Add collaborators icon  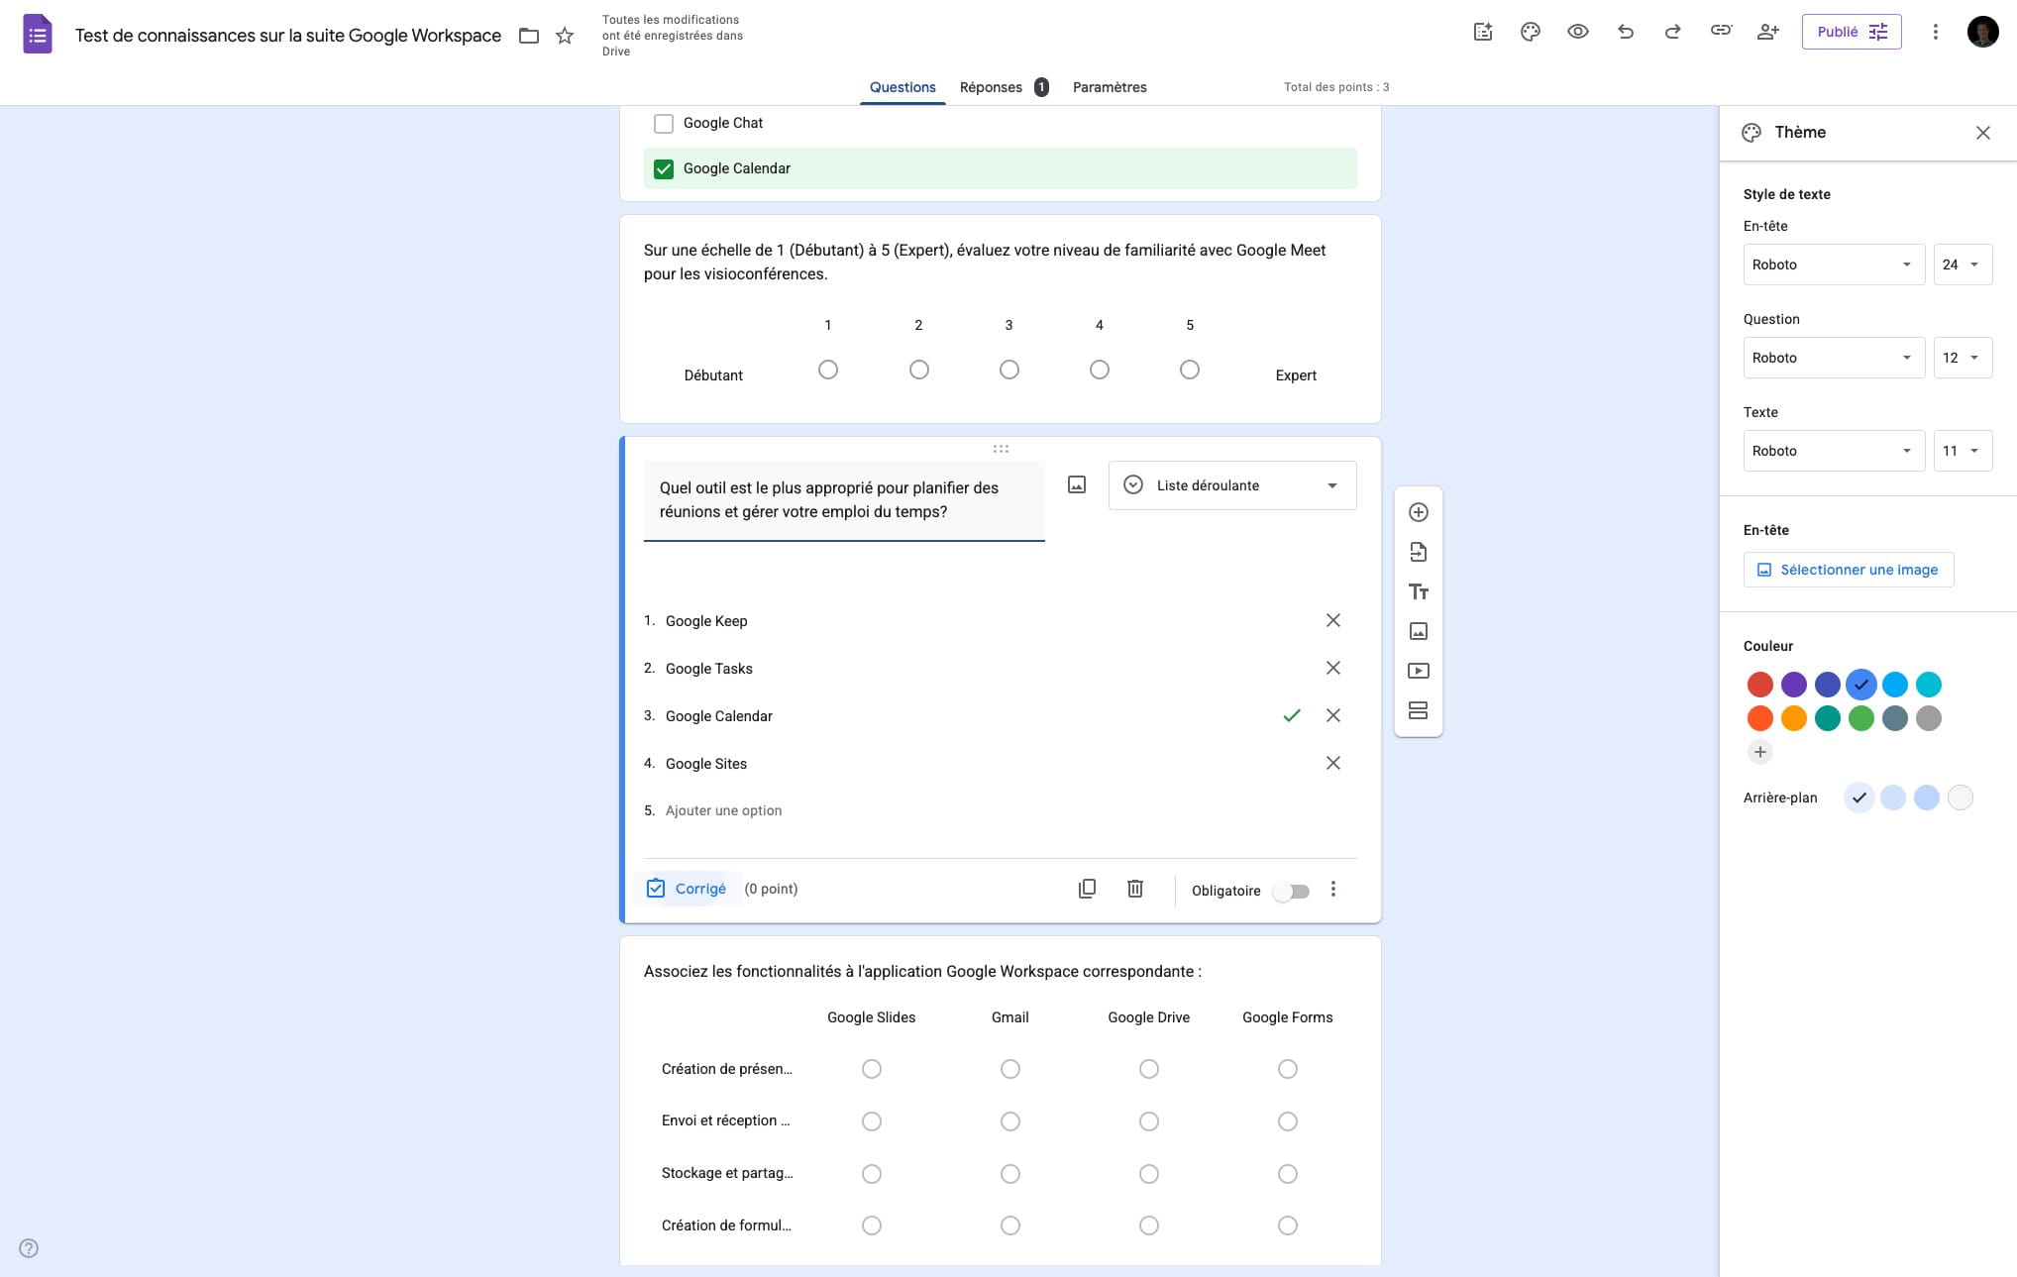click(1768, 32)
